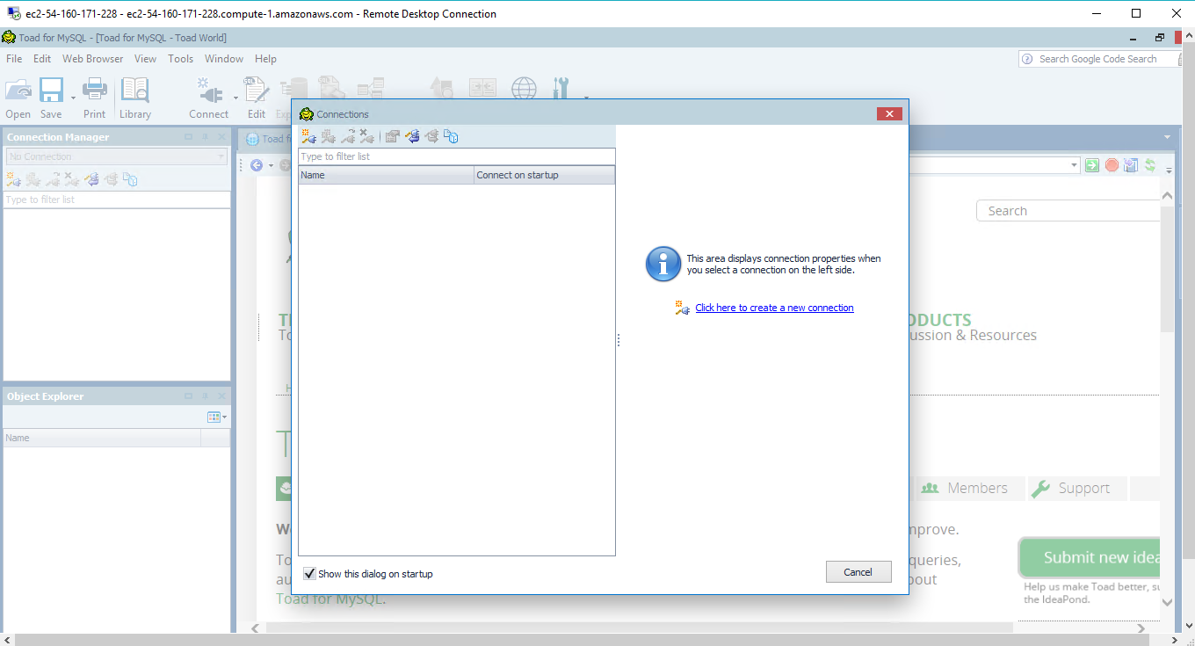Open the Connect icon on the main toolbar
This screenshot has height=646, width=1195.
point(208,92)
